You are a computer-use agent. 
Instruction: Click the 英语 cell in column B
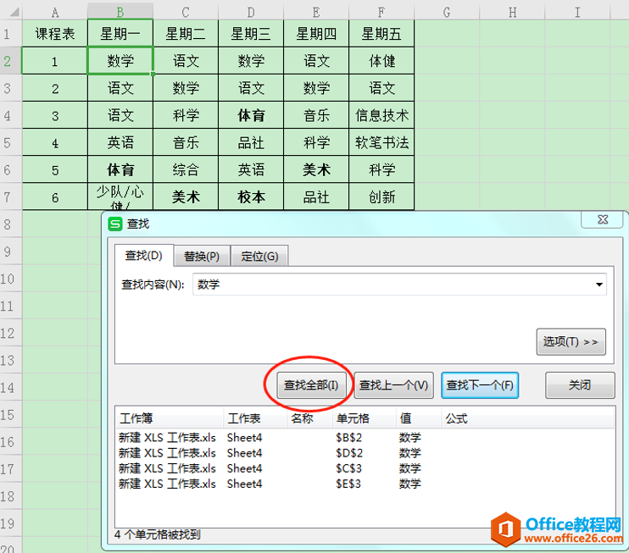point(120,142)
